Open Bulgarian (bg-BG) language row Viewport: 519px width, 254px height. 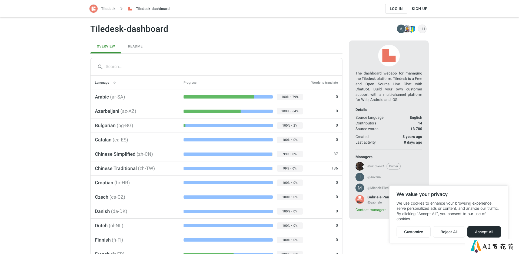point(216,126)
